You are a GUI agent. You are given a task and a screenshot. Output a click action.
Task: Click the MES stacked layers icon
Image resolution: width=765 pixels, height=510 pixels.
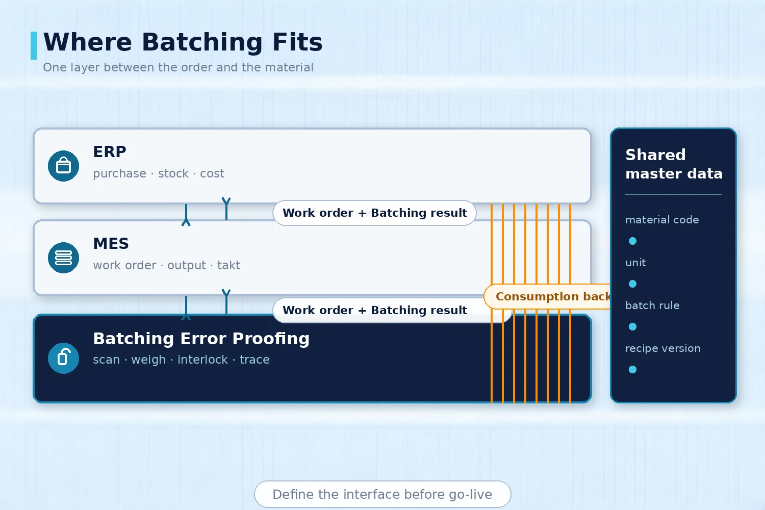click(63, 258)
